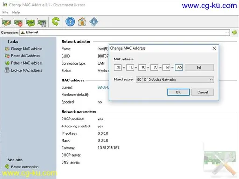Click the binoculars icon beside Lookup MAC address

(x=7, y=70)
